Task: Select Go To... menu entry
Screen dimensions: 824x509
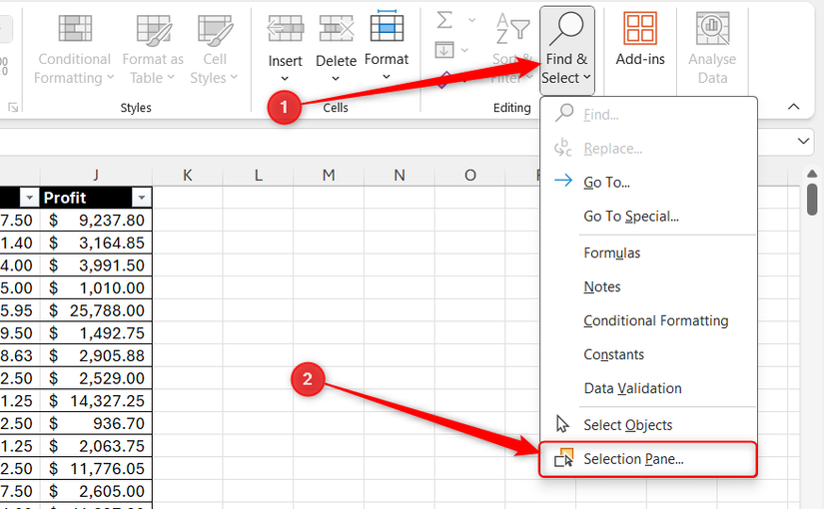Action: click(x=648, y=183)
